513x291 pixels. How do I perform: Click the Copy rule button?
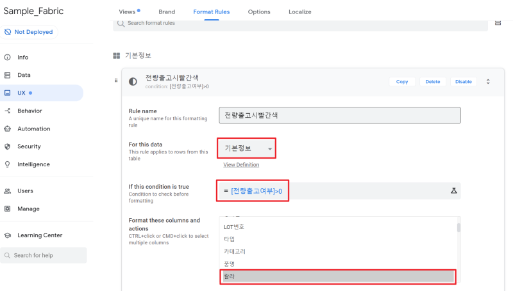[x=402, y=82]
